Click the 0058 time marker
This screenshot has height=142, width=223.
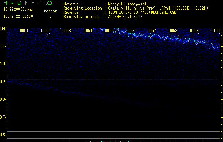(173, 31)
